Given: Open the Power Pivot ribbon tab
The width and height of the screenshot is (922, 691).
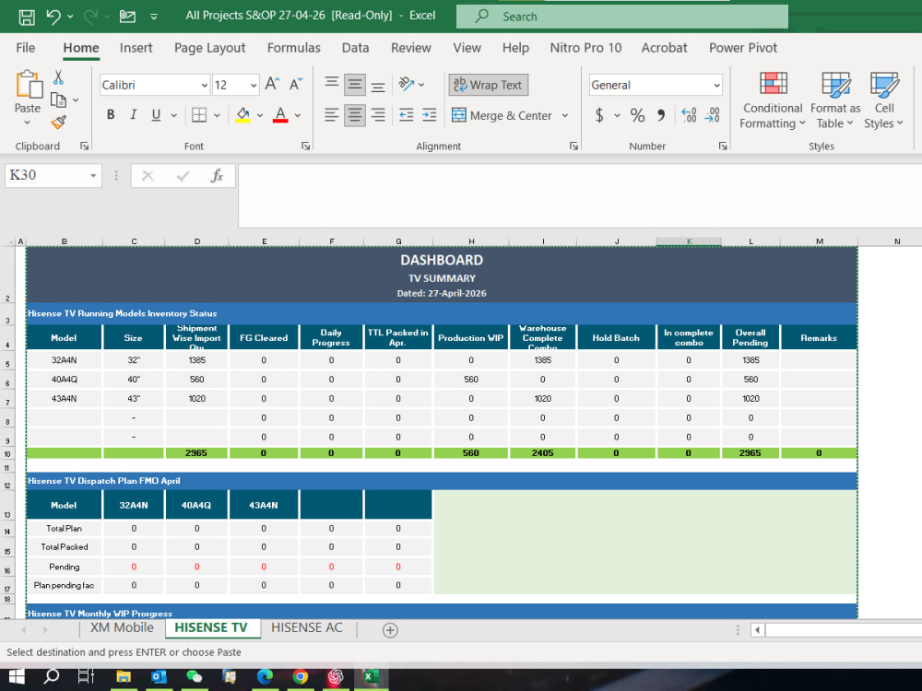Looking at the screenshot, I should tap(742, 48).
